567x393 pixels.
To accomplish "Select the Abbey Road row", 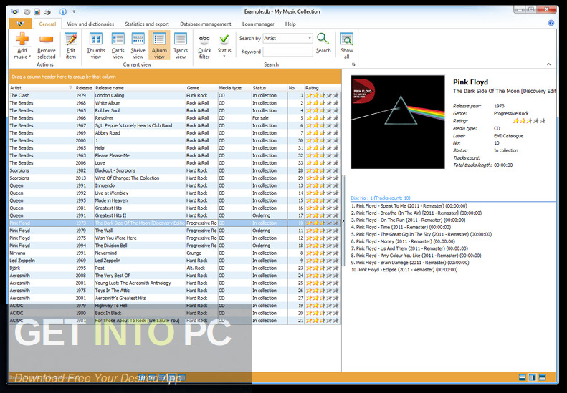I will tap(175, 133).
